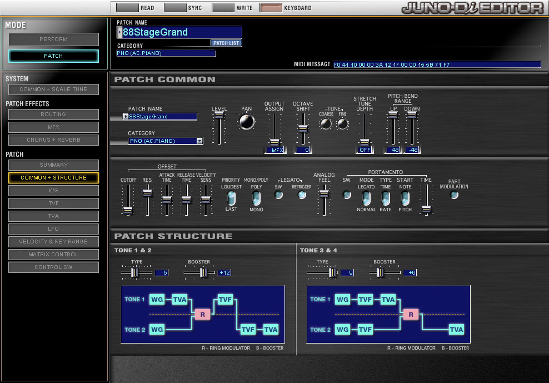This screenshot has height=383, width=549.
Task: Toggle the PART MODULATION button
Action: pos(454,195)
